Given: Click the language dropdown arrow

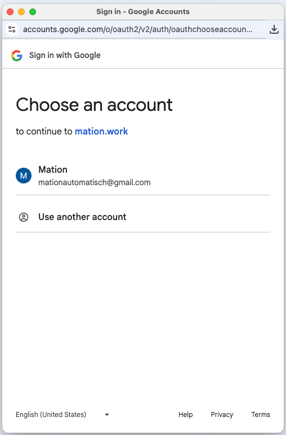Looking at the screenshot, I should coord(107,415).
